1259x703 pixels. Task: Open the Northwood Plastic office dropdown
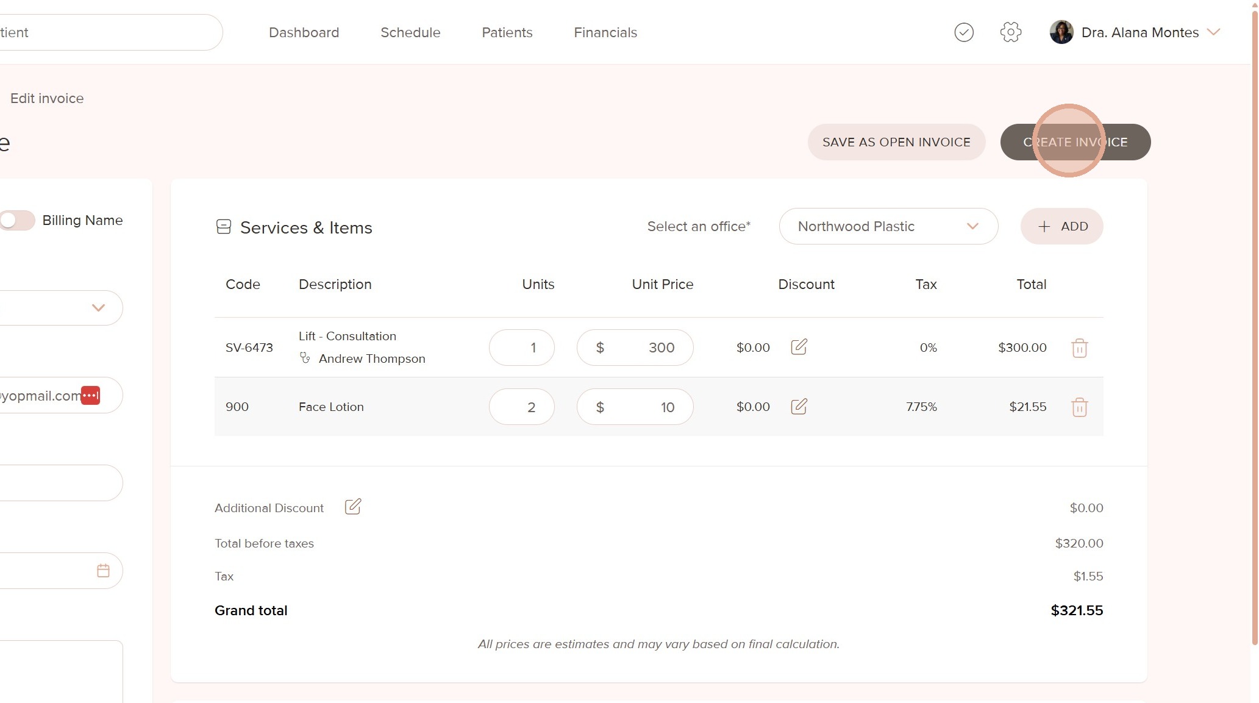[888, 226]
